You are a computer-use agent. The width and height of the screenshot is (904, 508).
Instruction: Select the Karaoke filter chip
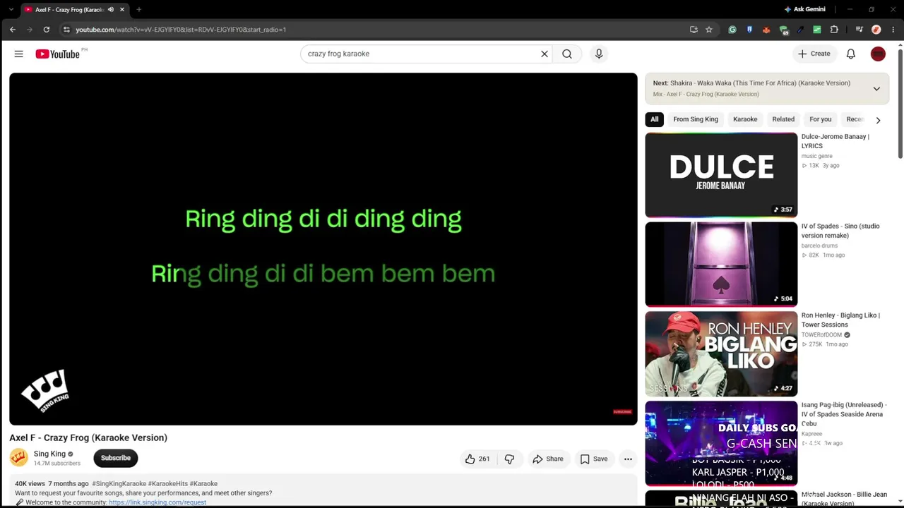click(x=745, y=119)
